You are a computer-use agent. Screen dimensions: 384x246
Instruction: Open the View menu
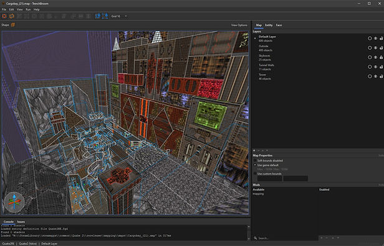point(19,9)
